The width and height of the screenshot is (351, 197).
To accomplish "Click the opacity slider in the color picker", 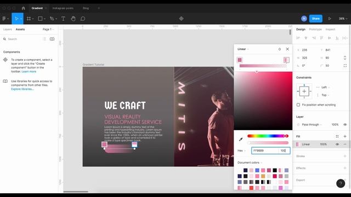I will coord(268,143).
